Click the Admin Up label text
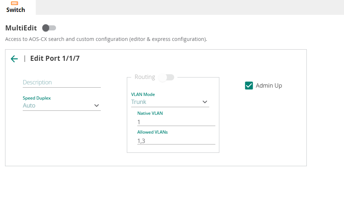344x214 pixels. (269, 85)
